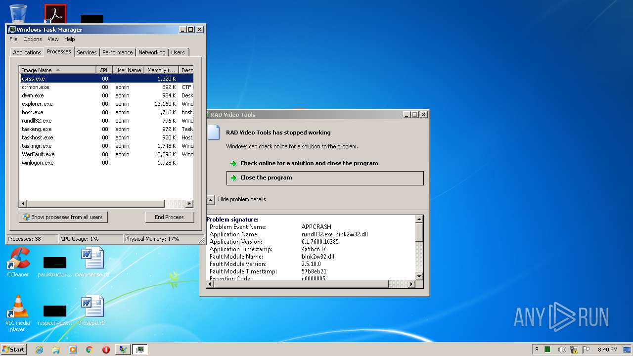Click the Start button
The width and height of the screenshot is (633, 356).
click(14, 350)
